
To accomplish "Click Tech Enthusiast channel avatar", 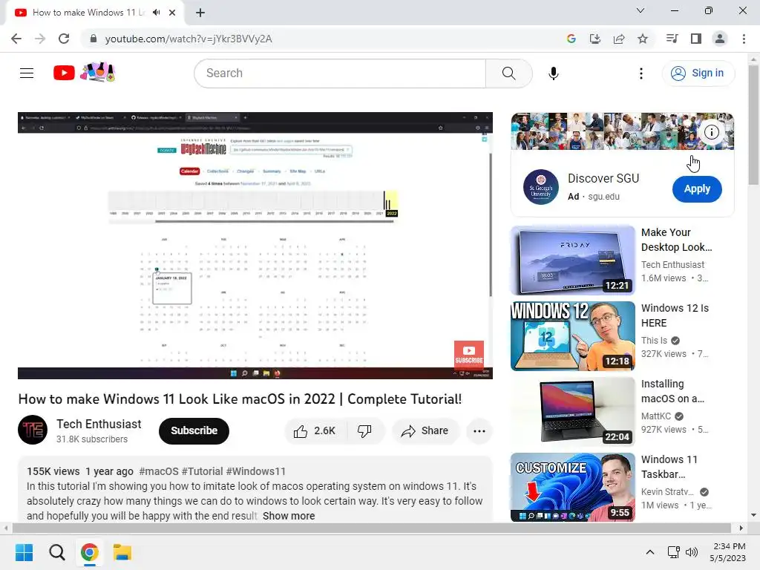I will (33, 430).
